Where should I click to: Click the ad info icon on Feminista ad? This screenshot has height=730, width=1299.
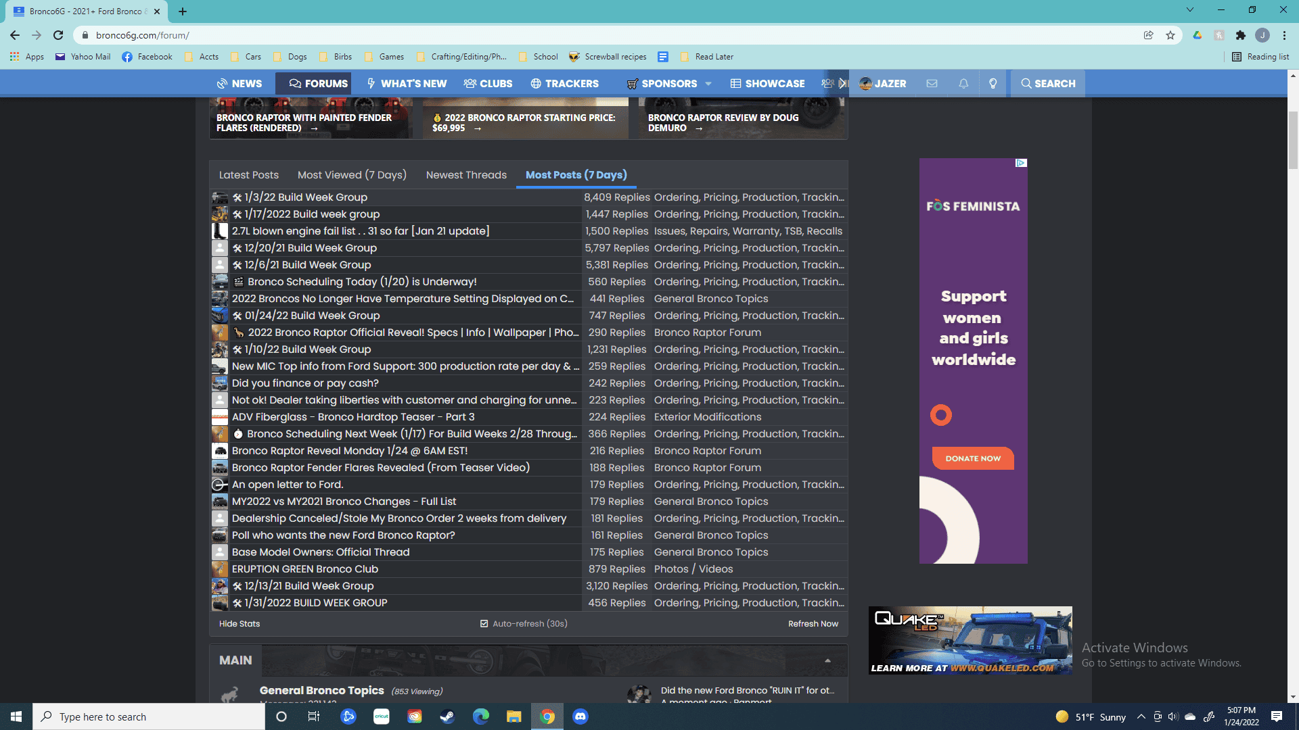tap(1022, 163)
